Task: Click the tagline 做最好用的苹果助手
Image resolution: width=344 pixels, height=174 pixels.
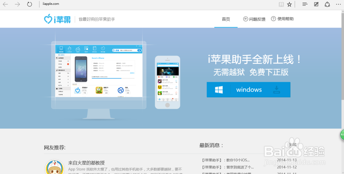Action: point(97,19)
